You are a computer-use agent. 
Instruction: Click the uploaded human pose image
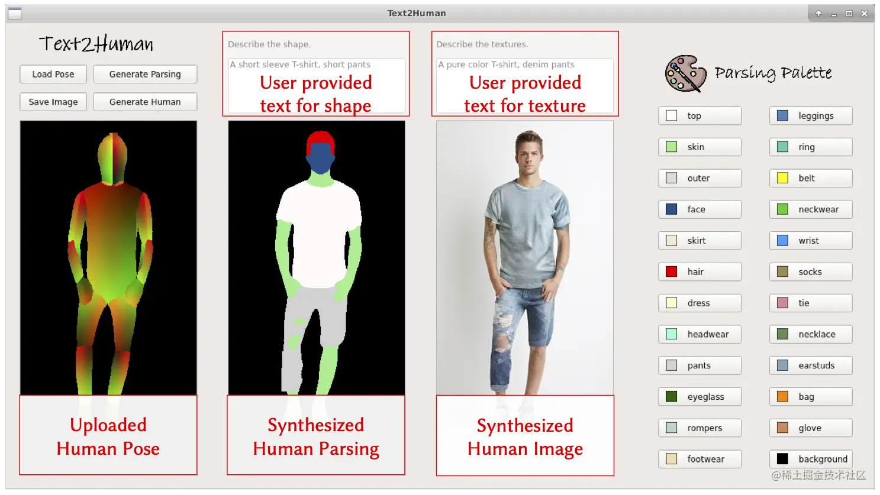click(108, 258)
